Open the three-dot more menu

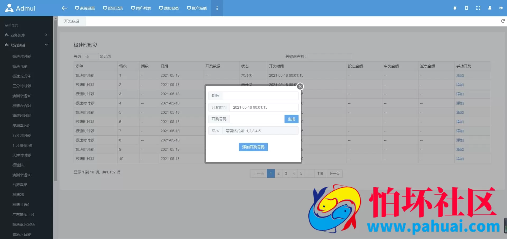point(217,8)
